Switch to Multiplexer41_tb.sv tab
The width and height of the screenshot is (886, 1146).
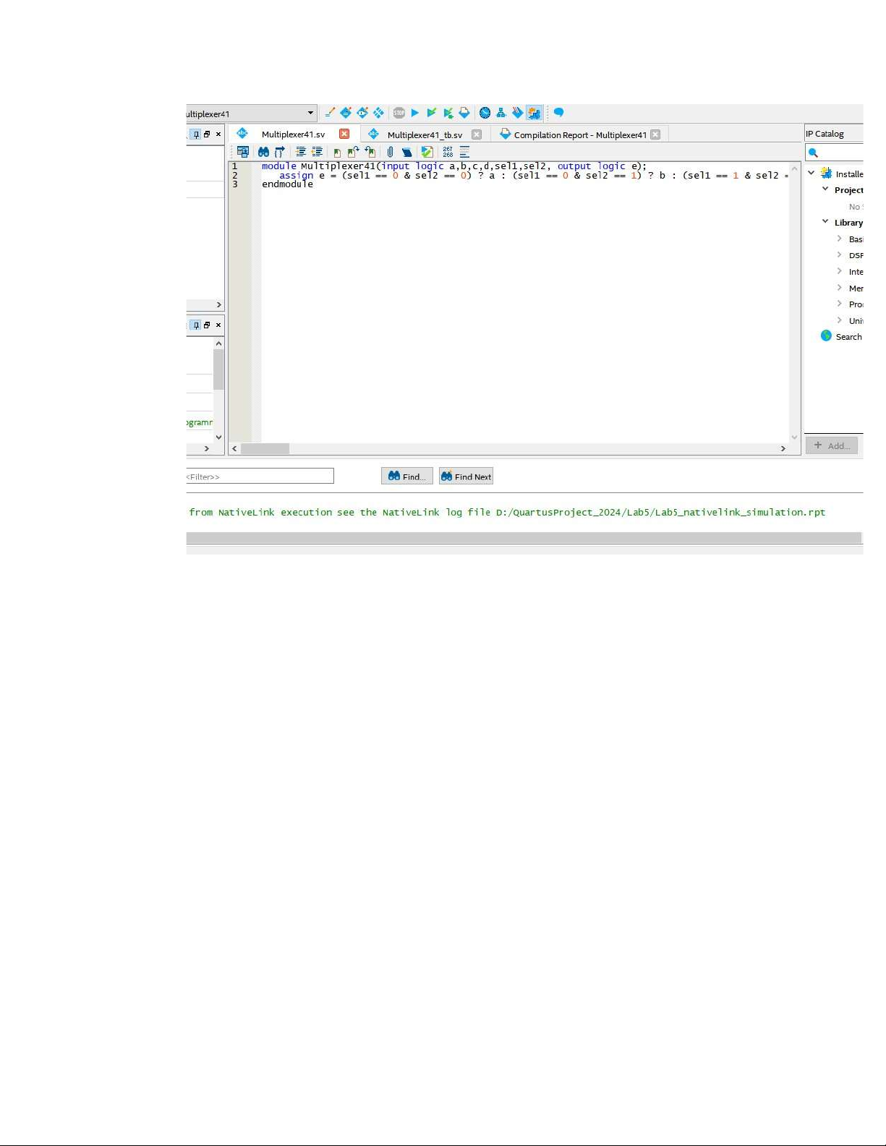(x=424, y=134)
